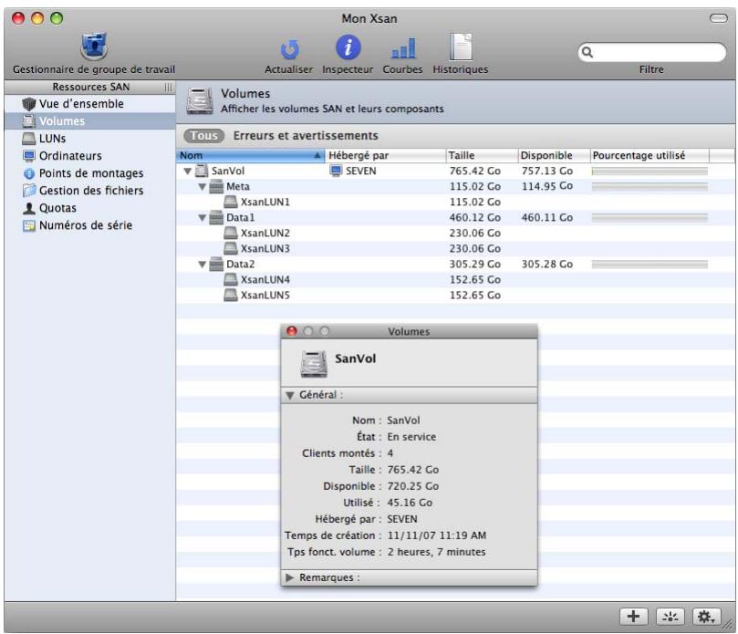Image resolution: width=738 pixels, height=634 pixels.
Task: Click the Meta usage percentage bar
Action: (x=650, y=187)
